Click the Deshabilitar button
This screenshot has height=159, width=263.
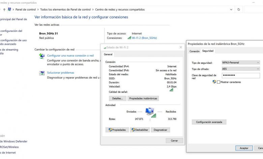coord(140,130)
